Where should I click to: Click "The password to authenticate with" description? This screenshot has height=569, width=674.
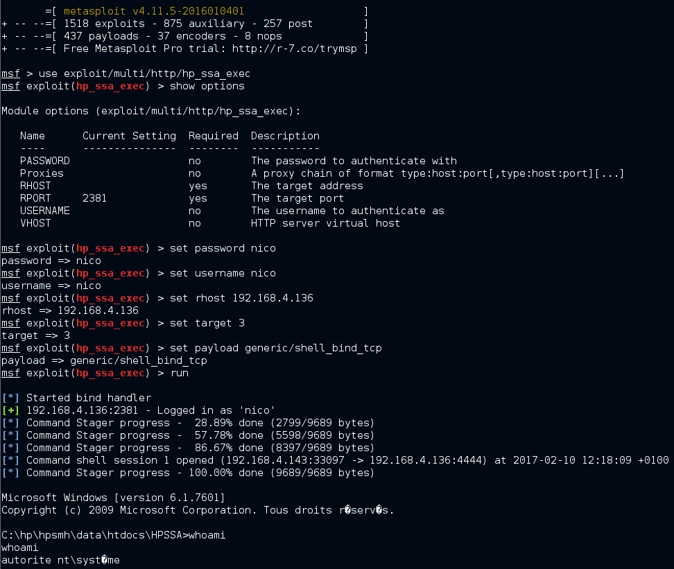click(x=354, y=161)
